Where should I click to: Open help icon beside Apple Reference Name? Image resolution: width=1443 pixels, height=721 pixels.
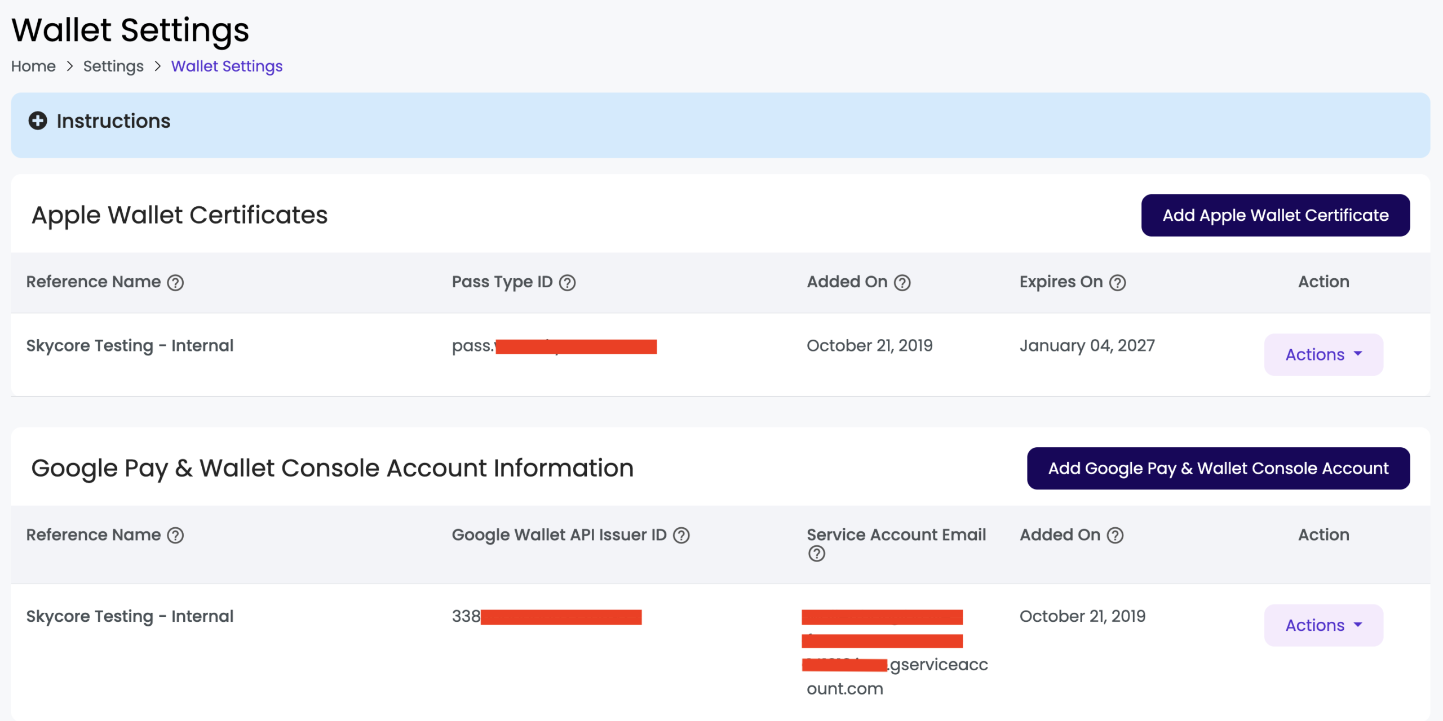(175, 282)
